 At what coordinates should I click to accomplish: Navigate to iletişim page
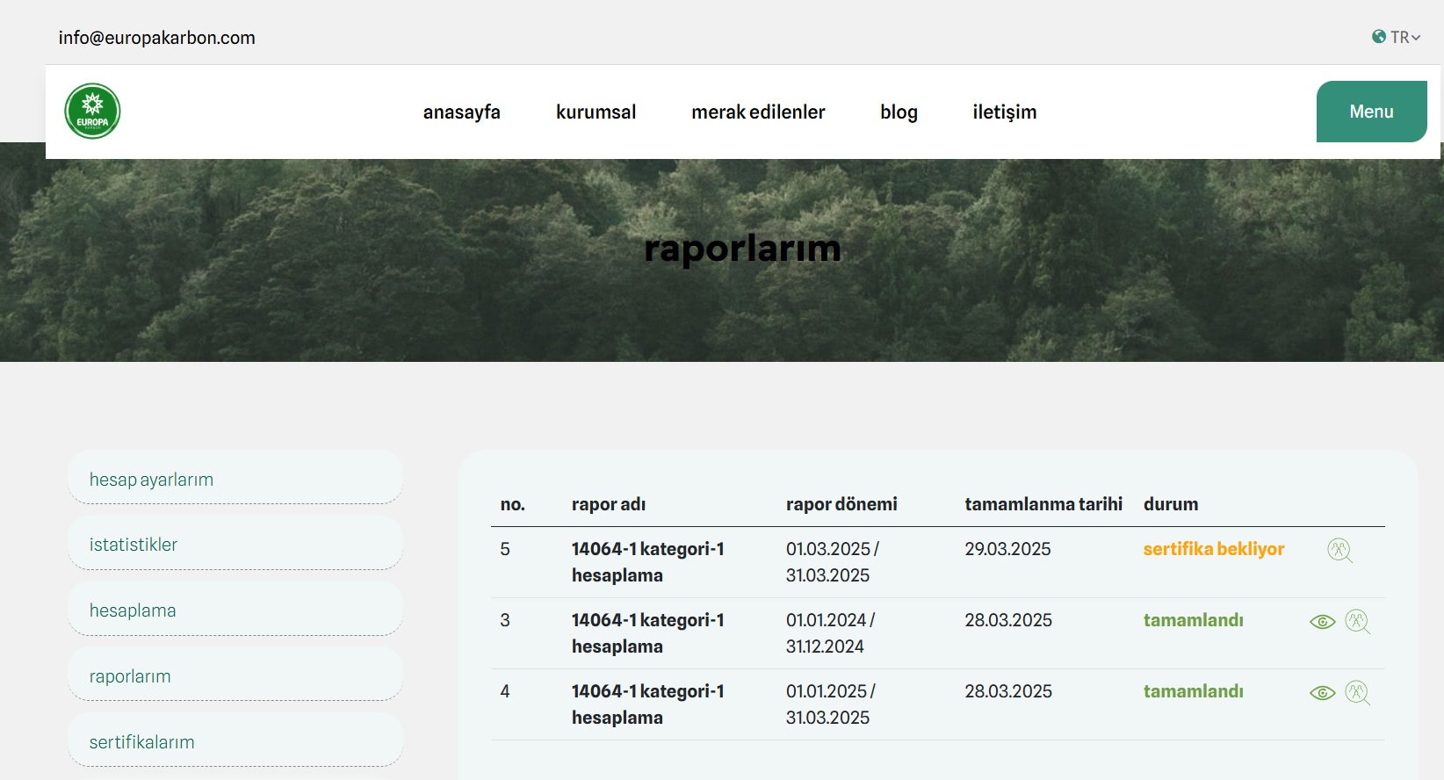(x=1004, y=112)
